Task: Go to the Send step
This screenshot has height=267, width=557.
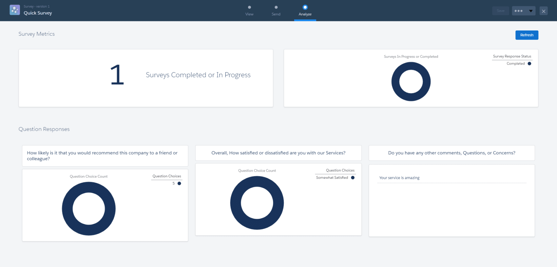Action: 276,10
